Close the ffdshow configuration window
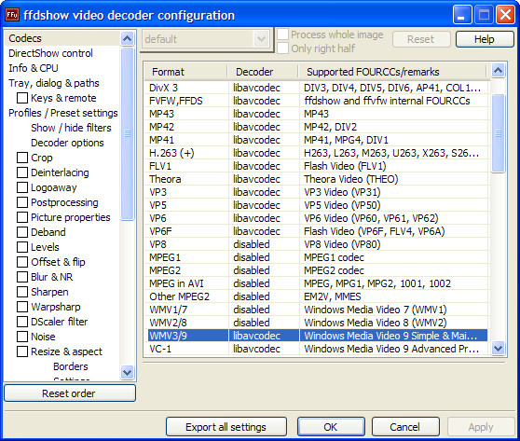520x441 pixels. click(505, 15)
